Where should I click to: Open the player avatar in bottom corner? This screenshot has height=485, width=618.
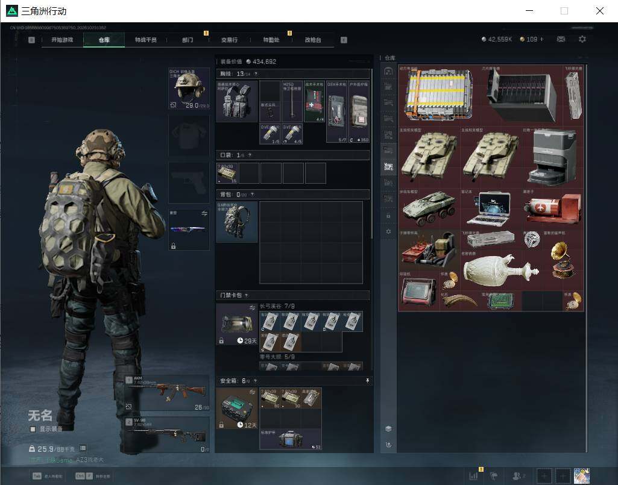tap(582, 476)
